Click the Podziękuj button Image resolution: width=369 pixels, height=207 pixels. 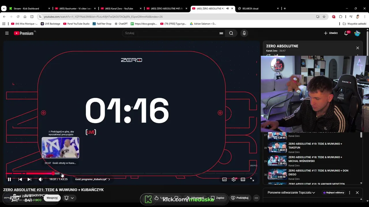tap(240, 198)
